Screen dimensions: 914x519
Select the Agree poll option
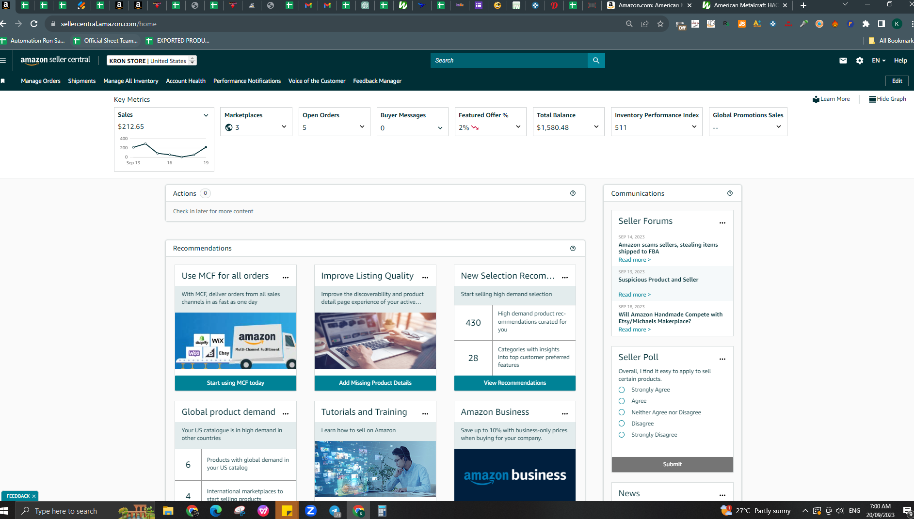[x=622, y=401]
